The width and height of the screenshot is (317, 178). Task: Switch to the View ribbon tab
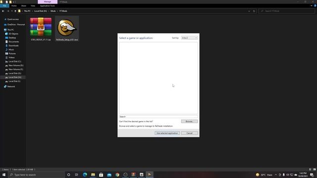click(33, 5)
